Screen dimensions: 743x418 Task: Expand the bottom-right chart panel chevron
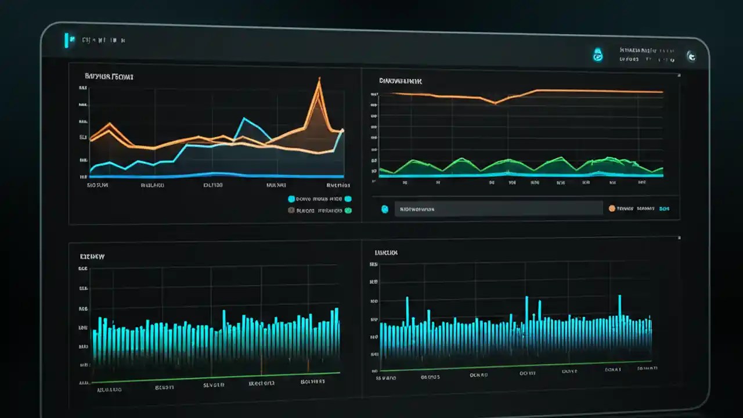(x=678, y=237)
